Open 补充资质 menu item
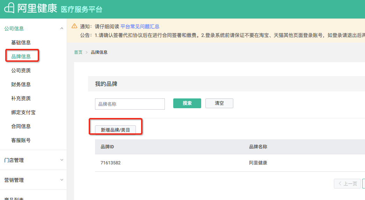The height and width of the screenshot is (200, 365). coord(21,98)
